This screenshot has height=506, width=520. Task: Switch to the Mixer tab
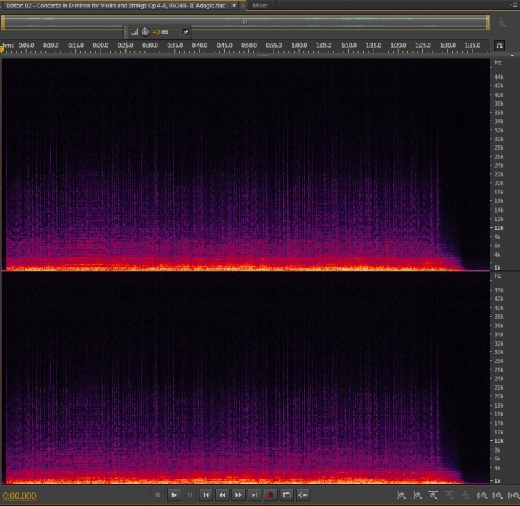(x=260, y=5)
